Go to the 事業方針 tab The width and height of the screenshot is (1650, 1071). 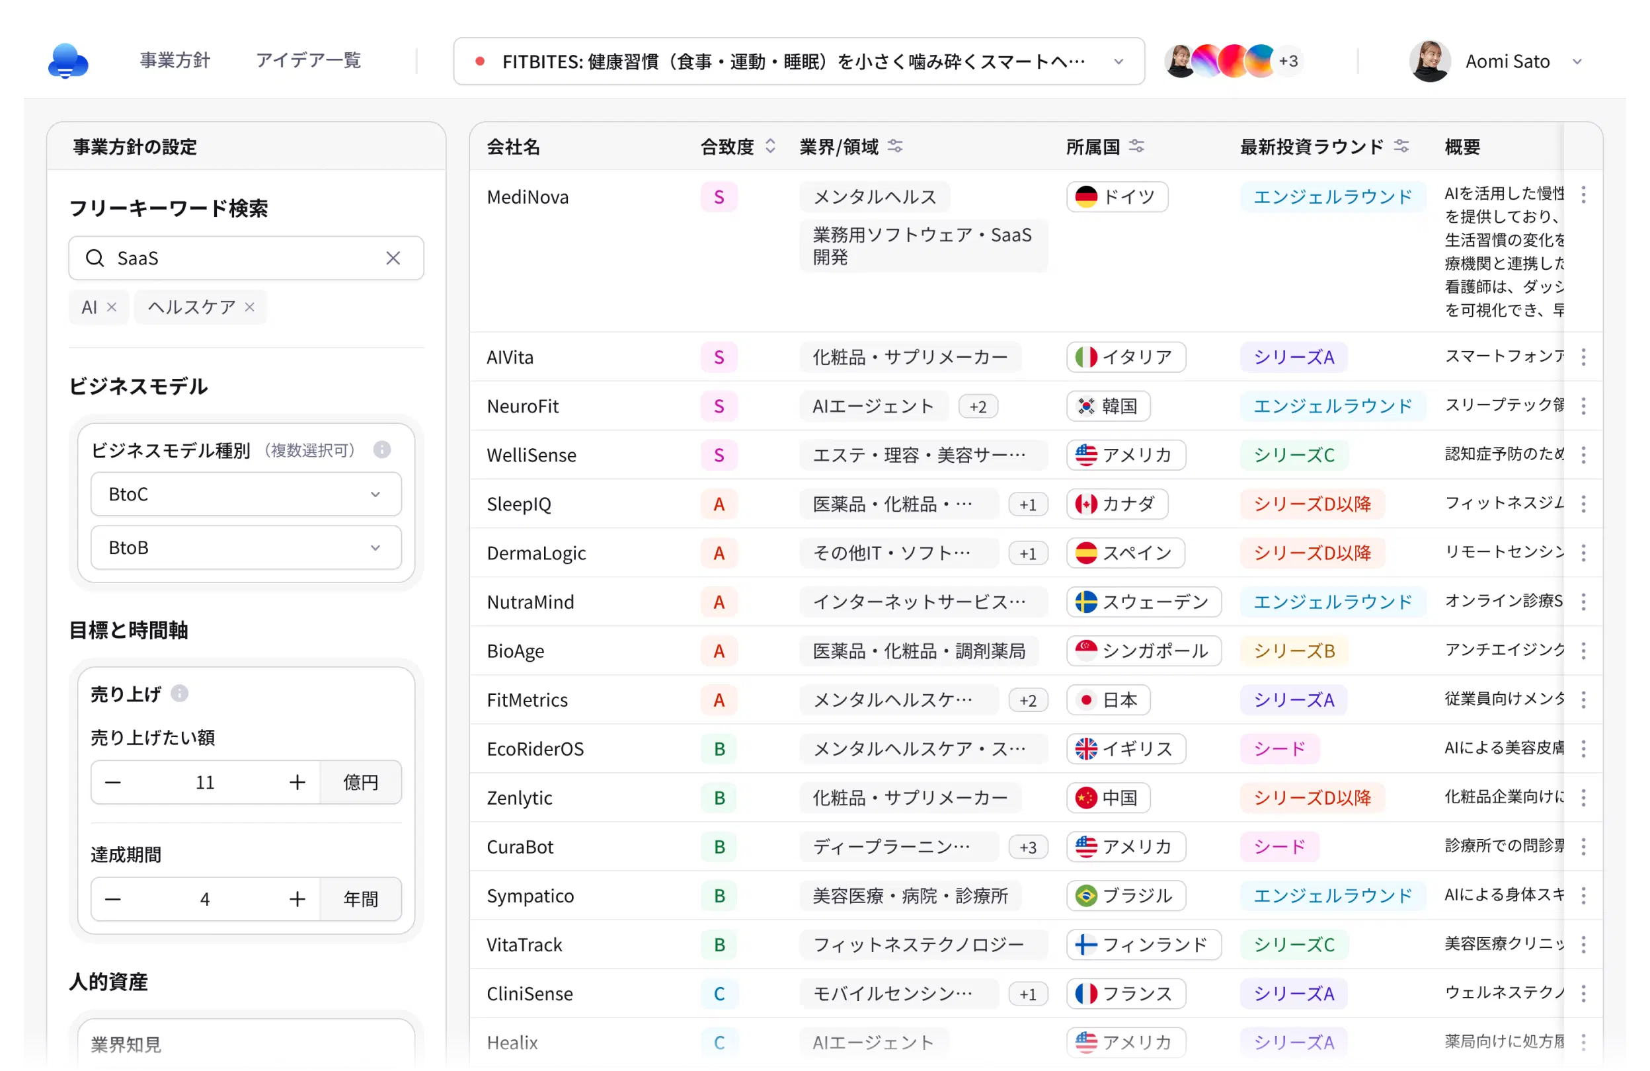point(175,61)
